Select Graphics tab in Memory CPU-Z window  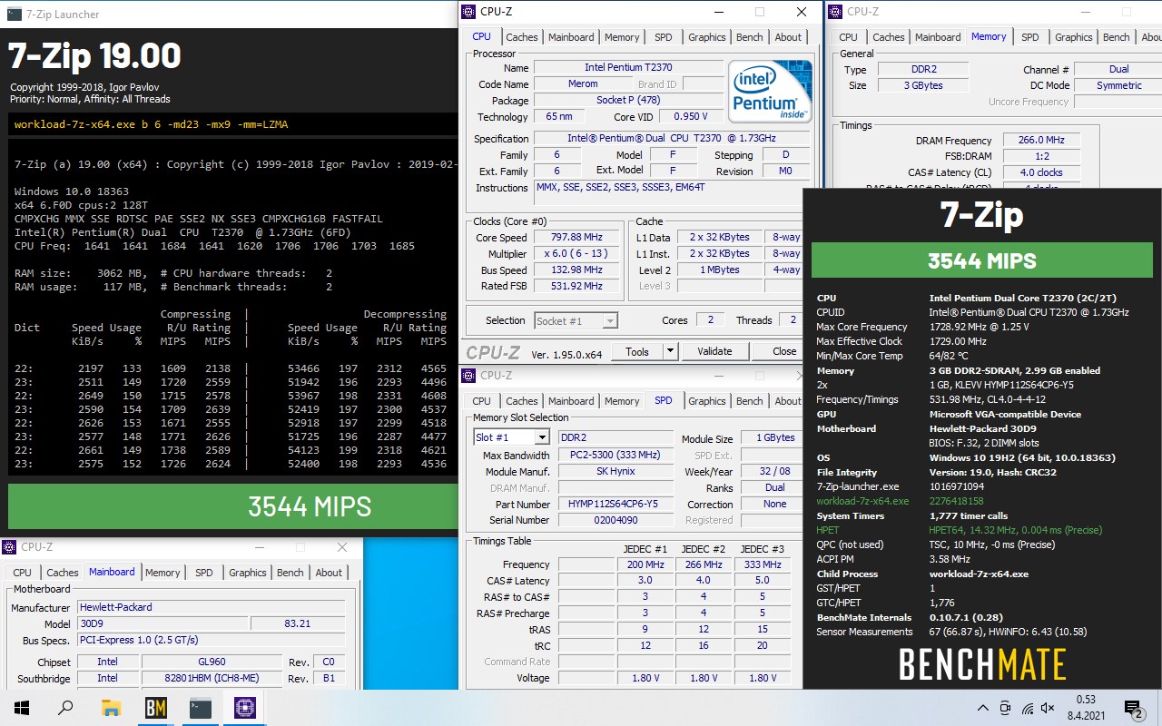click(x=1073, y=37)
